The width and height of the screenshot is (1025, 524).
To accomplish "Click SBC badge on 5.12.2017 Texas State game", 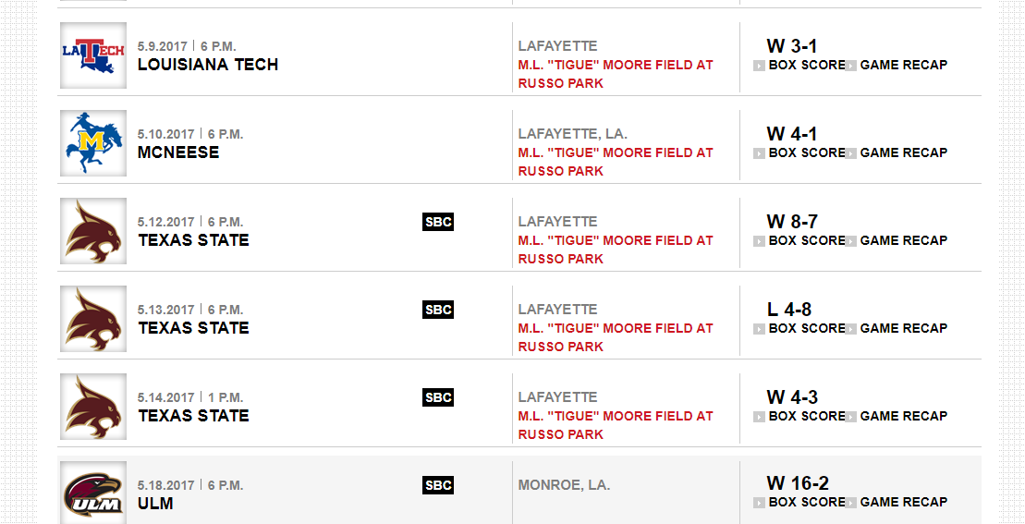I will (438, 222).
